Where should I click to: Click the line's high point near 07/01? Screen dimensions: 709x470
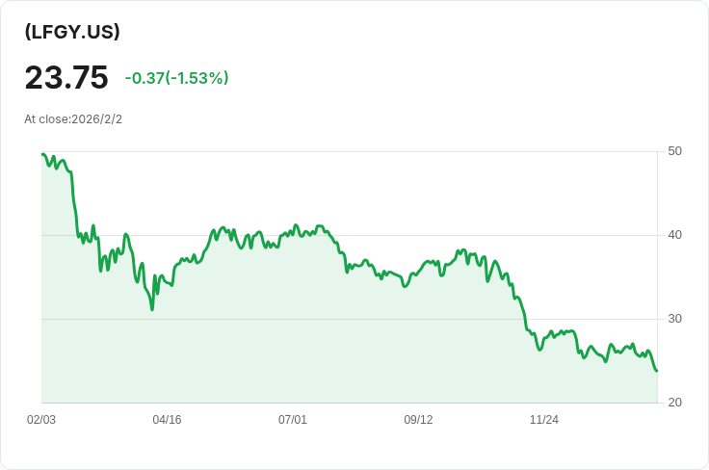(x=297, y=226)
